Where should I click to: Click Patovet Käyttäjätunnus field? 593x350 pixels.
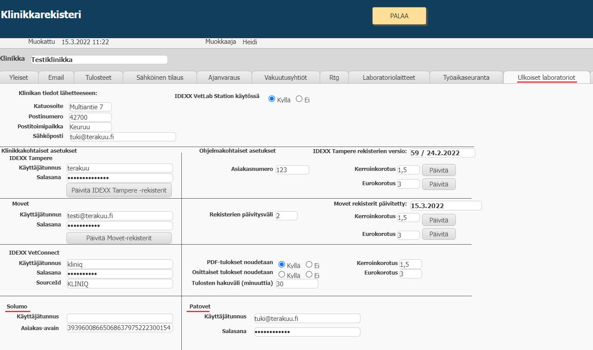point(307,318)
